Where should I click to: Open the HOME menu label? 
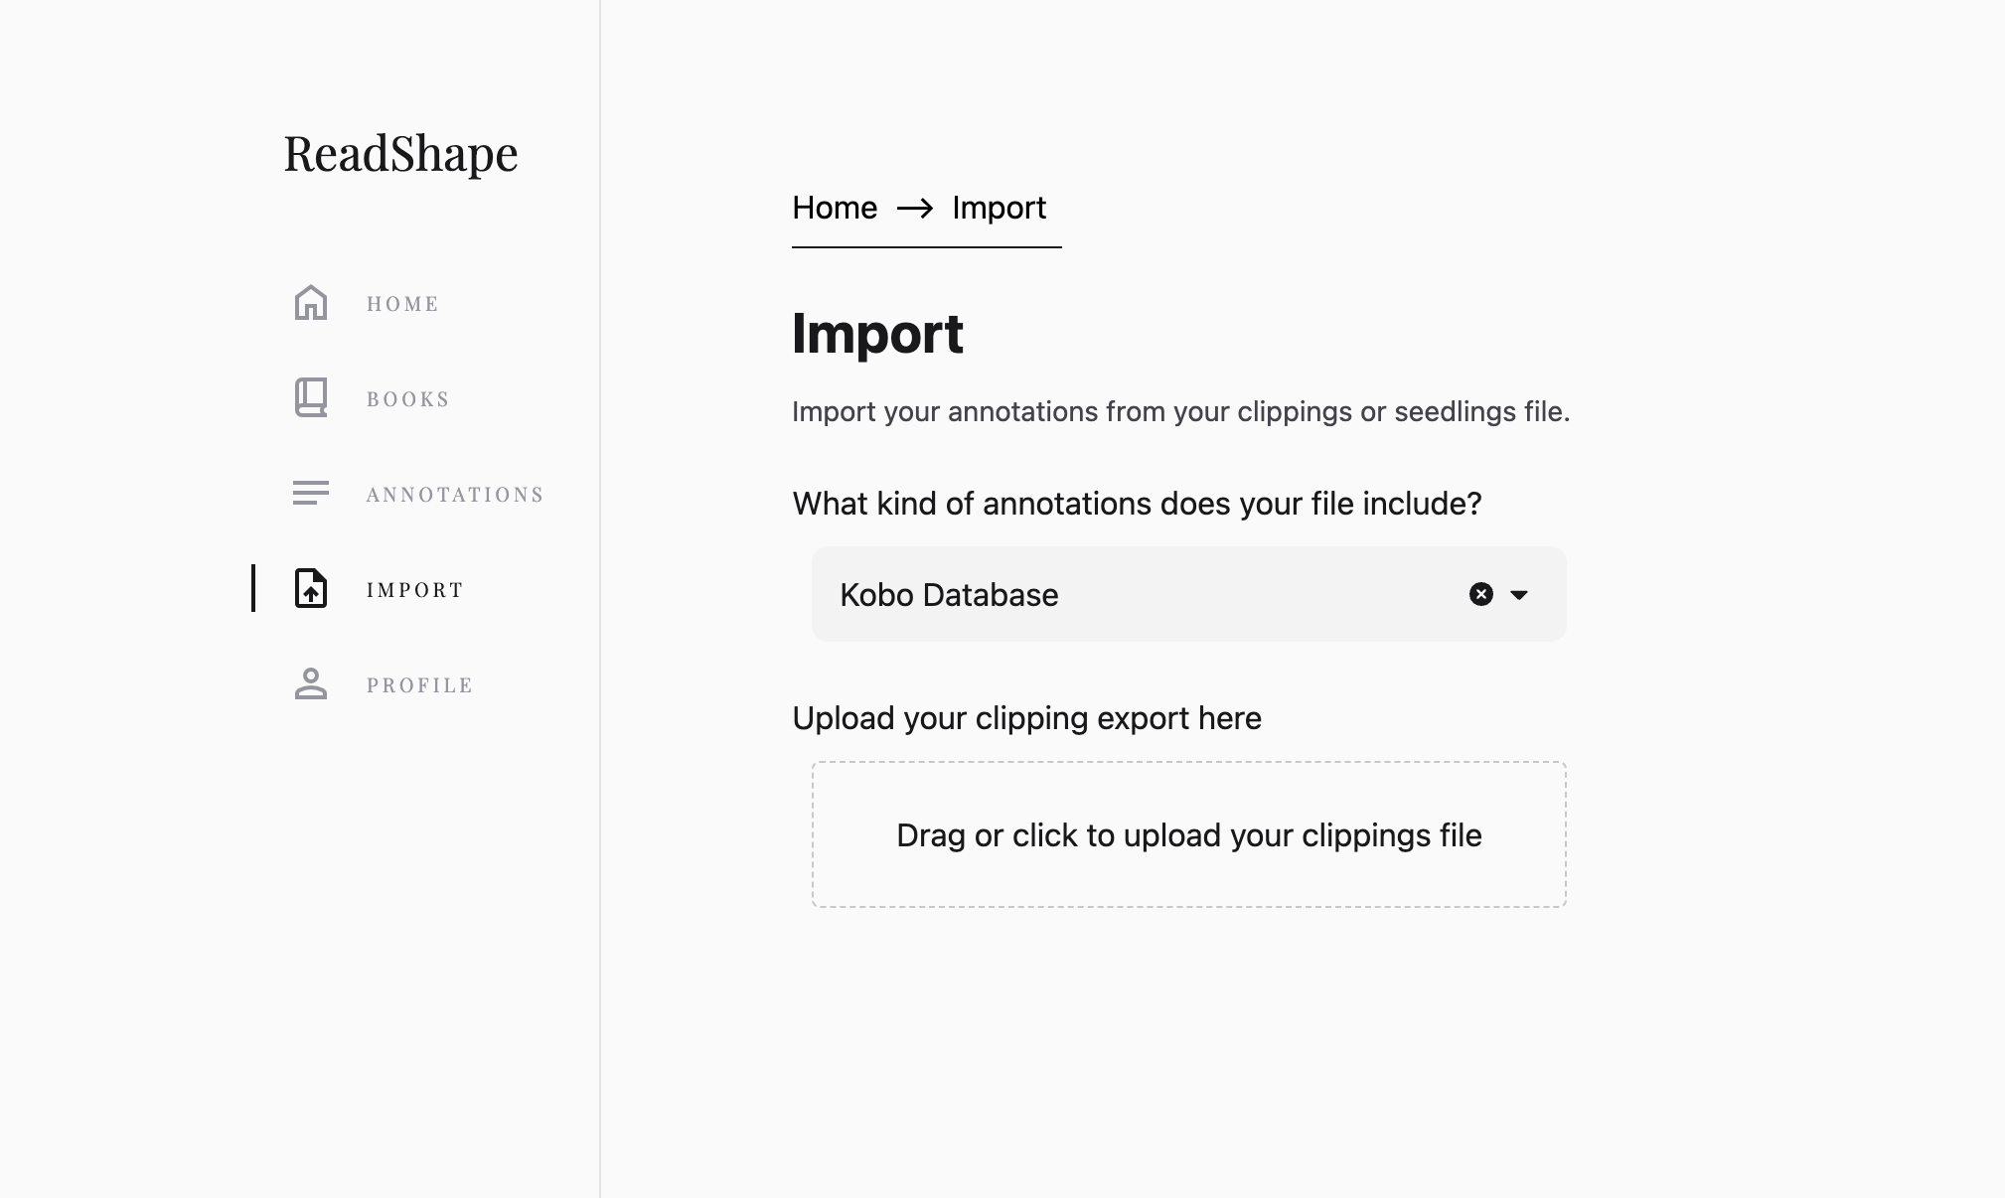point(402,304)
